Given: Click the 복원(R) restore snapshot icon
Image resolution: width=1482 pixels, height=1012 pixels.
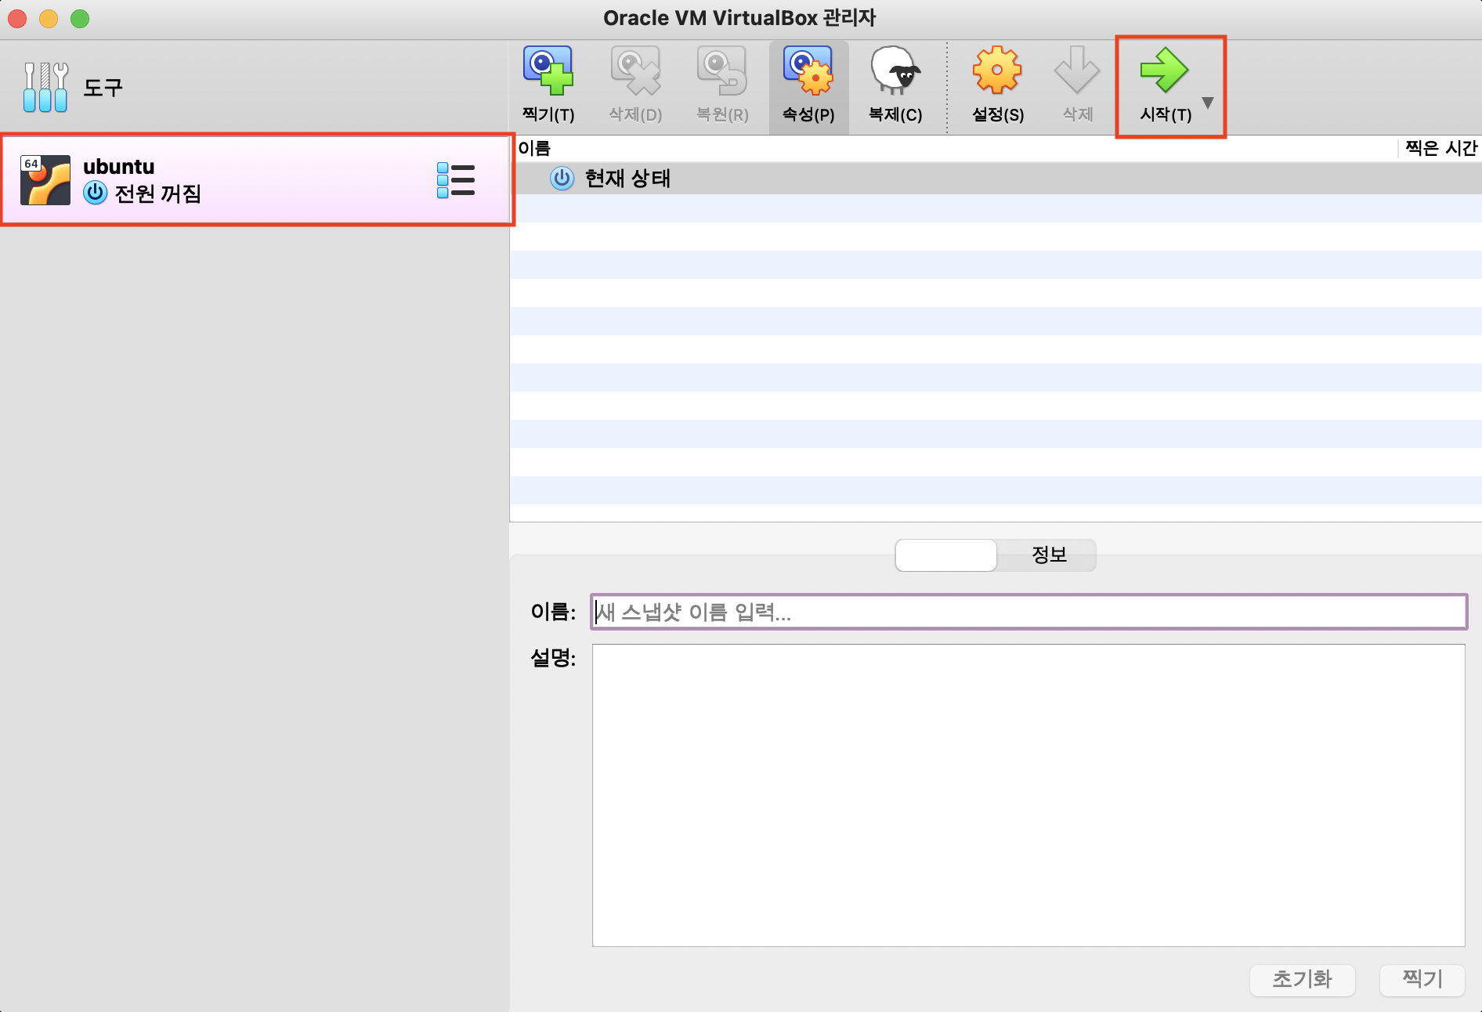Looking at the screenshot, I should pyautogui.click(x=722, y=71).
